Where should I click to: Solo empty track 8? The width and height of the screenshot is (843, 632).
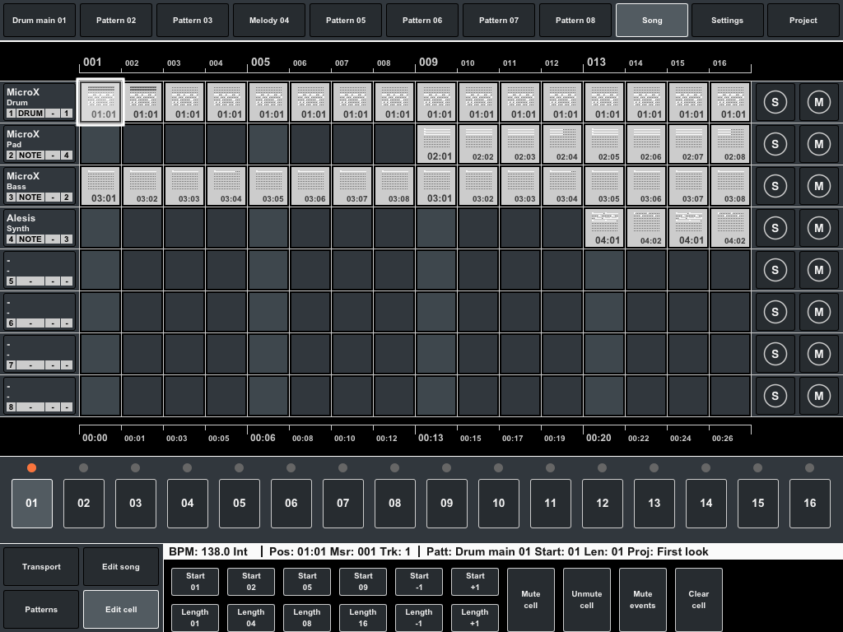point(775,396)
